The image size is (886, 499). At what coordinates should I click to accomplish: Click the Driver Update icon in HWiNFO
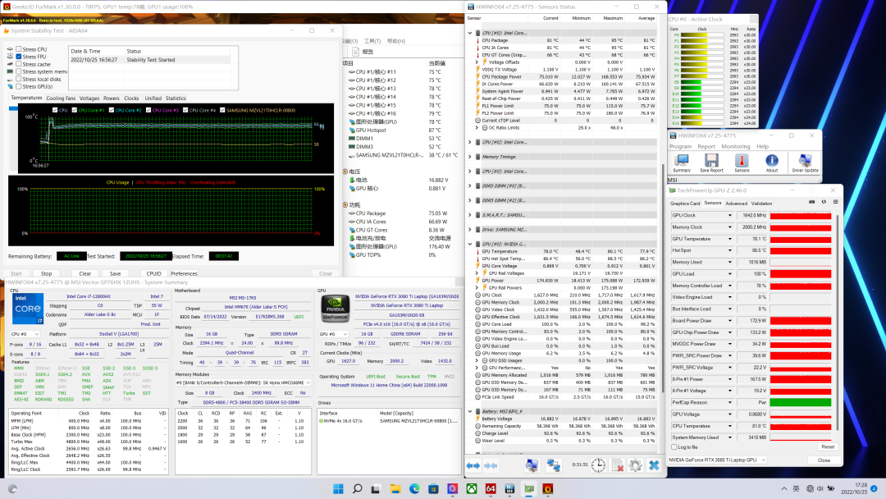tap(805, 163)
